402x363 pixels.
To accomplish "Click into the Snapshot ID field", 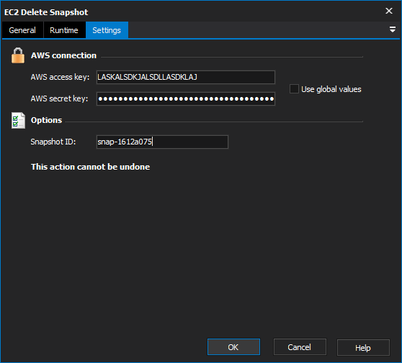I will tap(162, 142).
